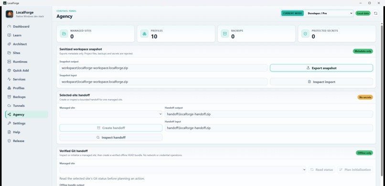Open the Tunnels page
This screenshot has height=186, width=385.
27,105
